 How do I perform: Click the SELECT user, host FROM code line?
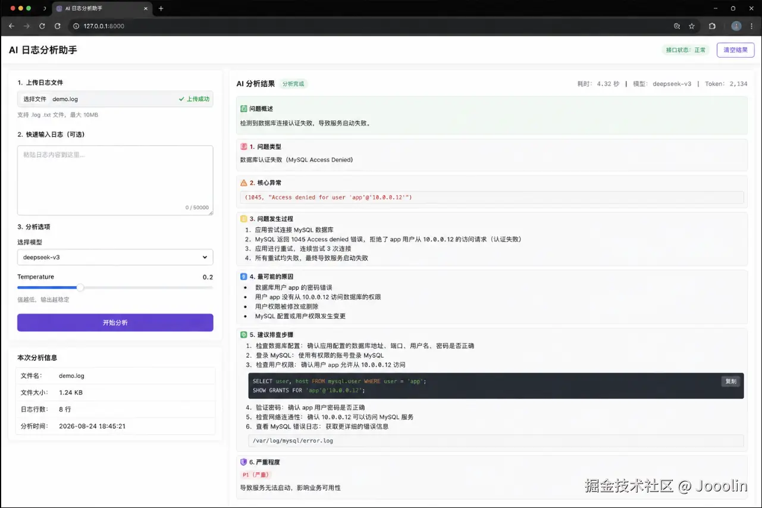coord(340,381)
